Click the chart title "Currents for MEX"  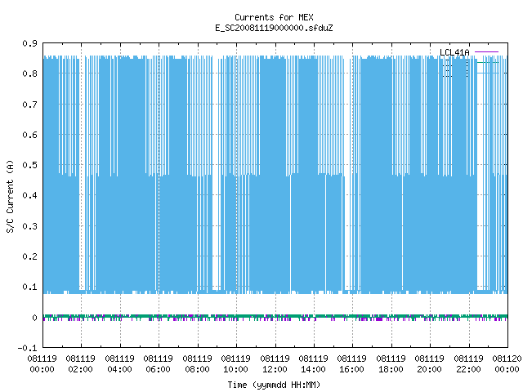[274, 17]
